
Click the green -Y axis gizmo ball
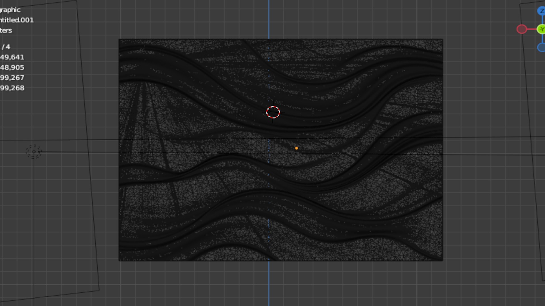pos(542,29)
